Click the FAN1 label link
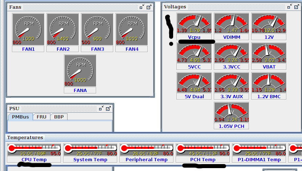 [28, 49]
